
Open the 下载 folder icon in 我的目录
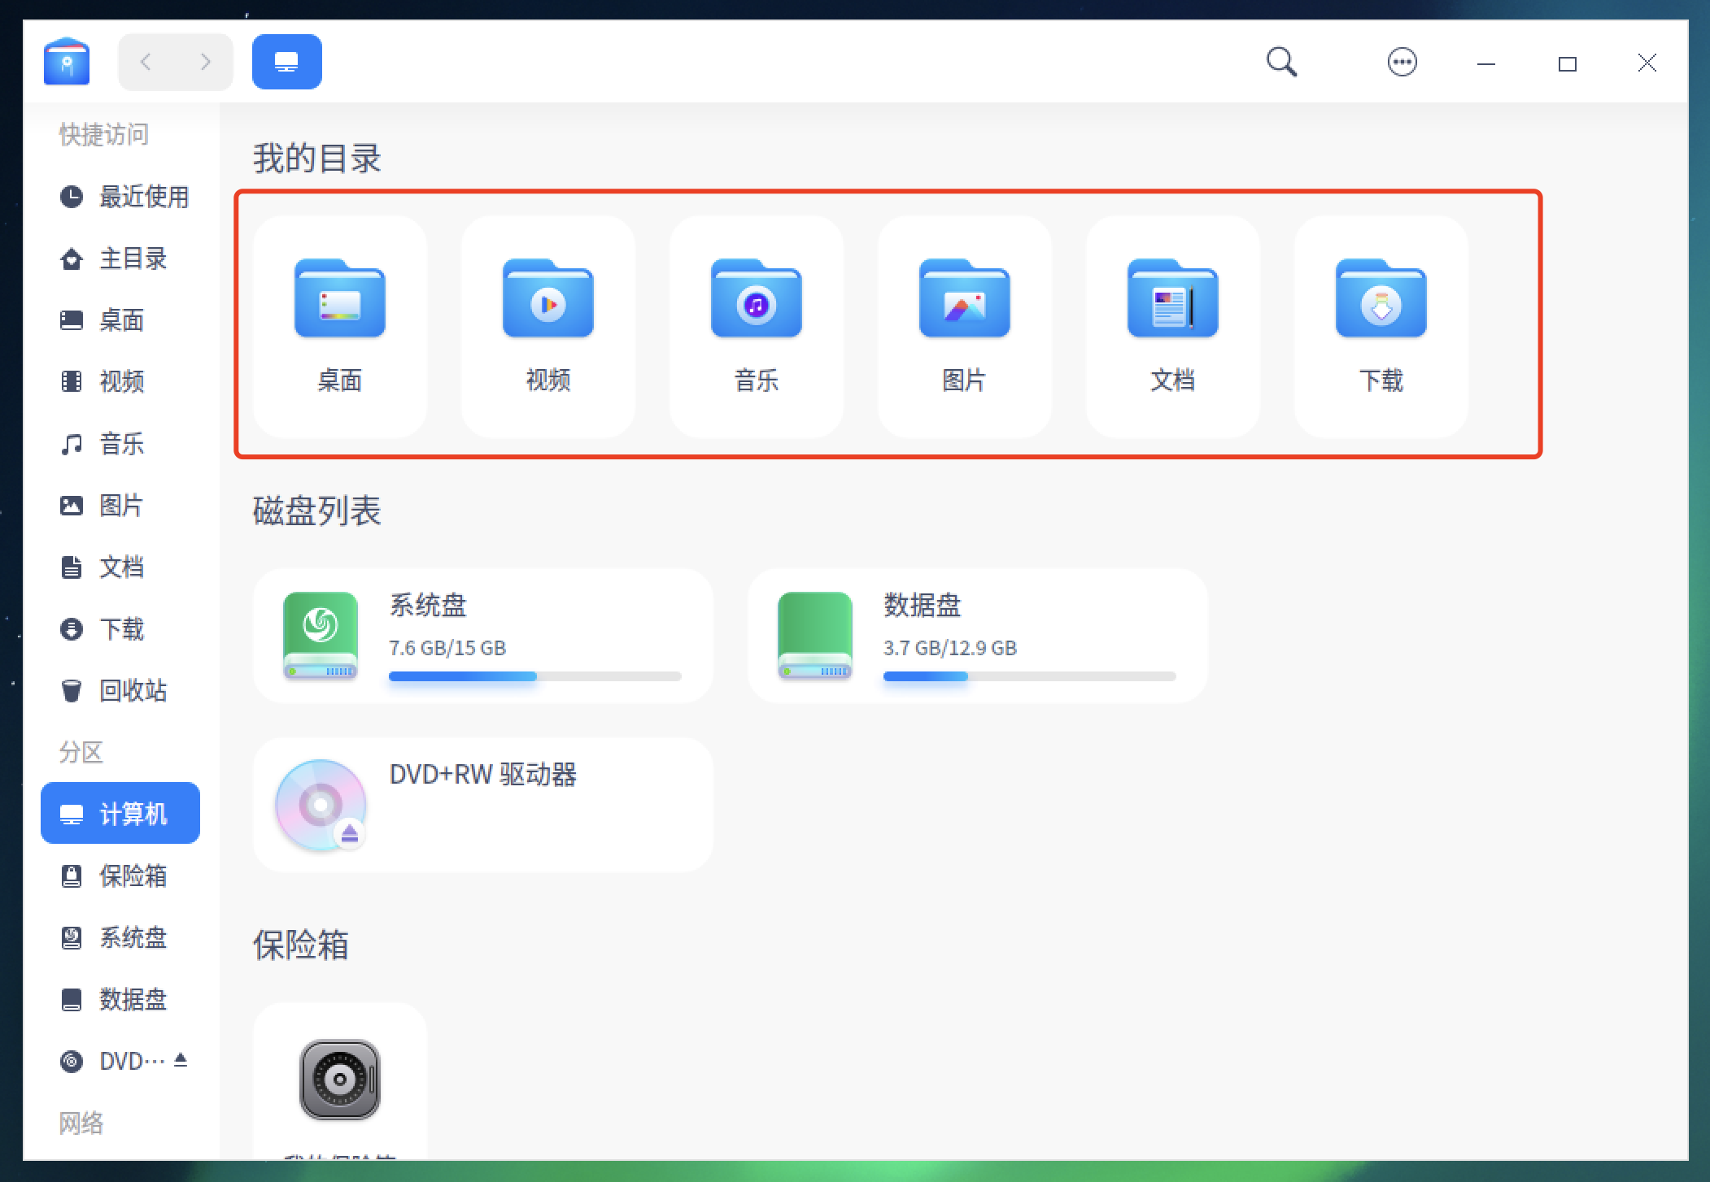1381,298
